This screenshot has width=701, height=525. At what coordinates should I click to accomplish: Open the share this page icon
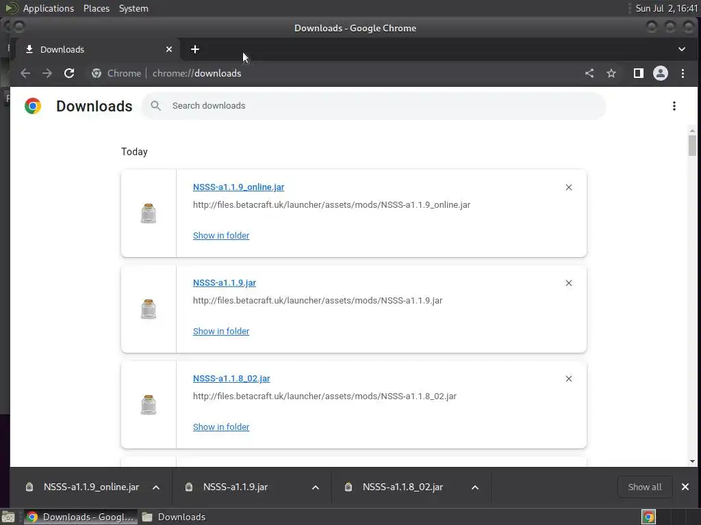589,73
